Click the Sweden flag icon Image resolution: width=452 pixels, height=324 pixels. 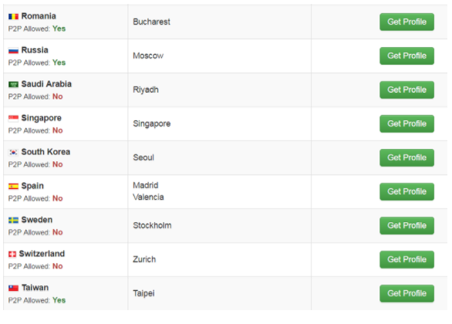coord(13,220)
